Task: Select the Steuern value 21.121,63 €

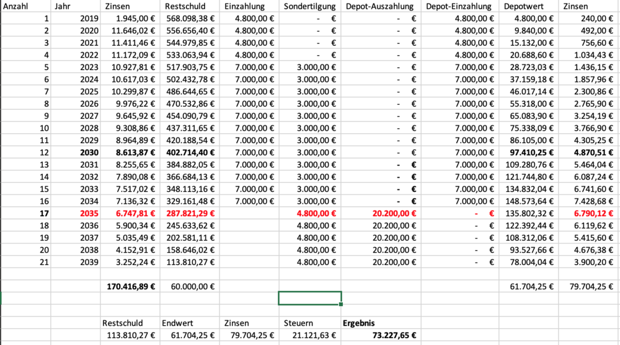Action: (x=310, y=336)
